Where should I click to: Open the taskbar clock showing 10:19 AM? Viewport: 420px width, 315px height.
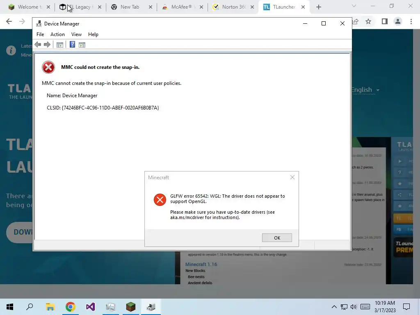385,307
